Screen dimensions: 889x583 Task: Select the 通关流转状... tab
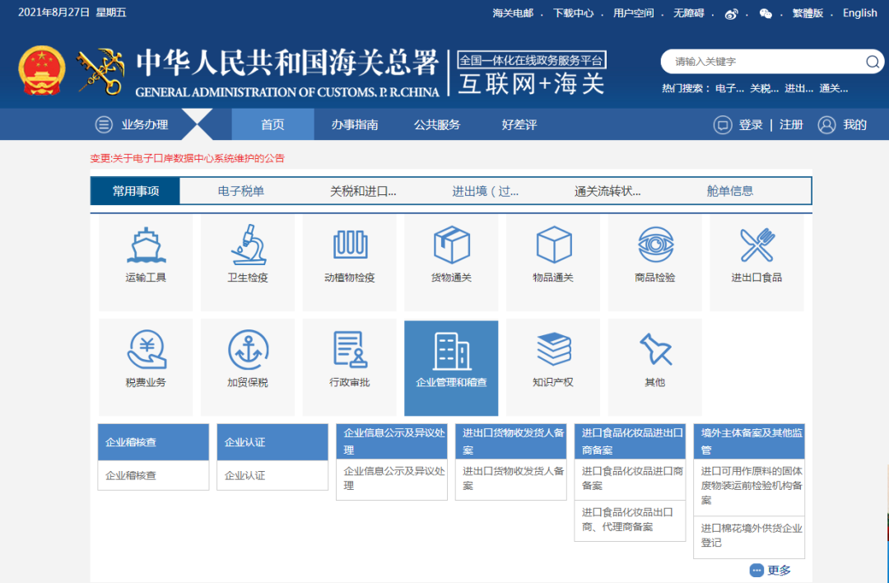pyautogui.click(x=607, y=191)
